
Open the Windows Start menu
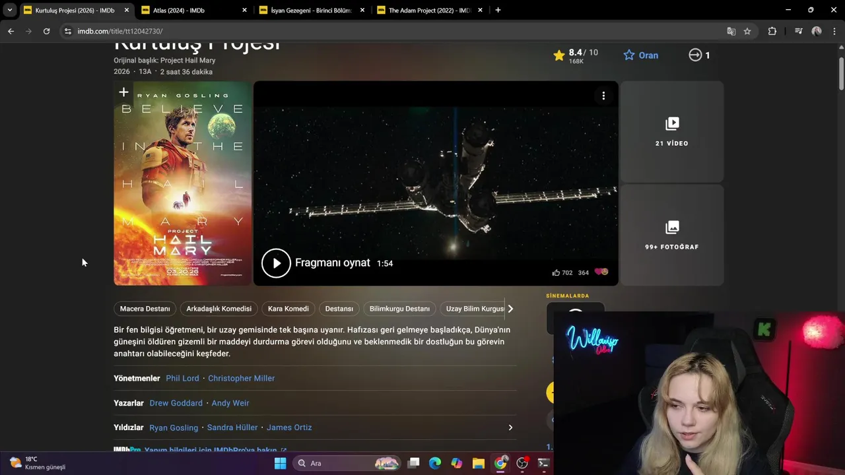(280, 463)
